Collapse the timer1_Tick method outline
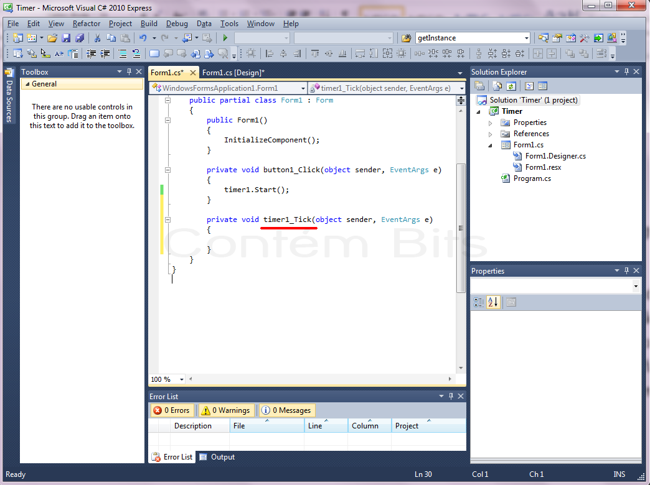650x485 pixels. [168, 219]
